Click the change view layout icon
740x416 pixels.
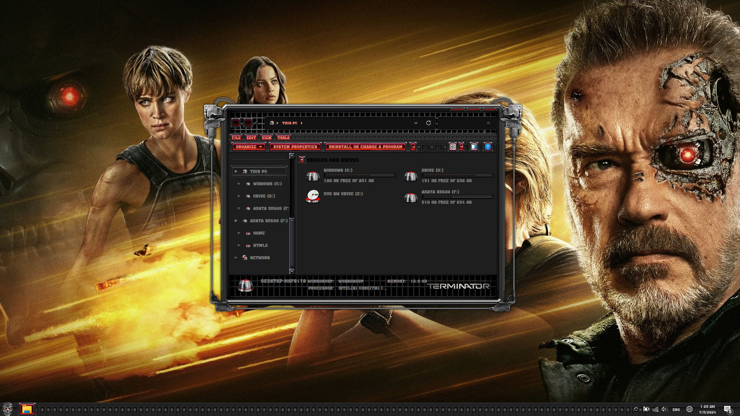[453, 147]
